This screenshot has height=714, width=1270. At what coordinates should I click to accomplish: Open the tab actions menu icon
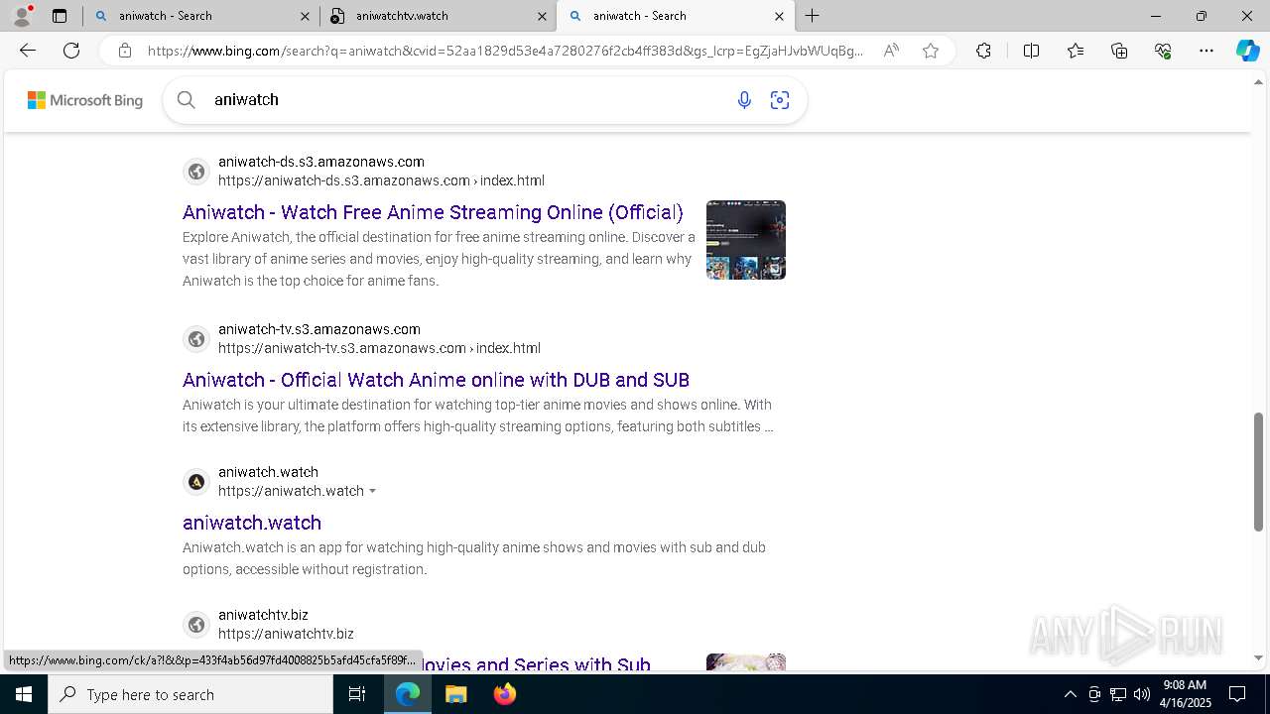coord(60,16)
